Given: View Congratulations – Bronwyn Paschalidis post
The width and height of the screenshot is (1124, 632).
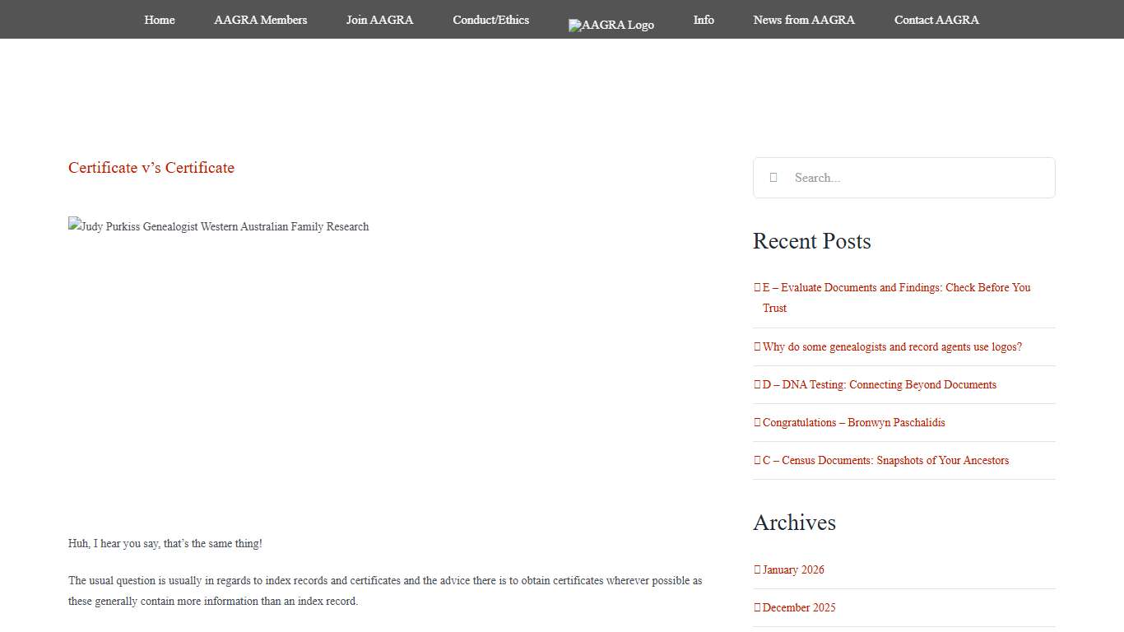Looking at the screenshot, I should [x=853, y=423].
